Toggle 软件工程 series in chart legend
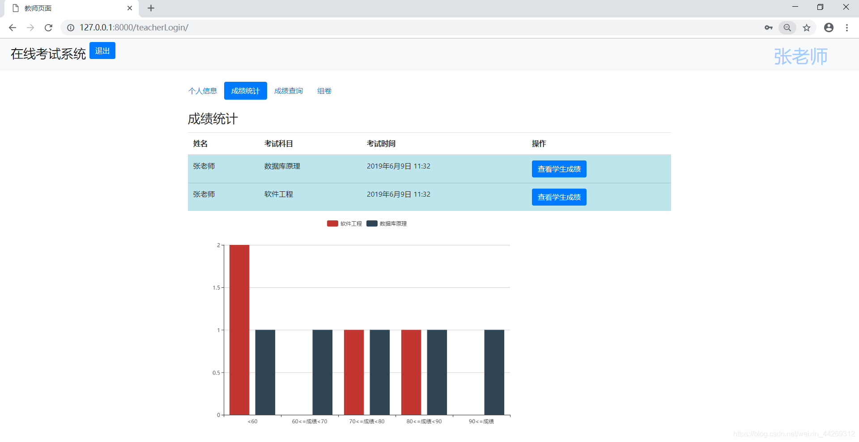The height and width of the screenshot is (442, 859). (x=344, y=223)
